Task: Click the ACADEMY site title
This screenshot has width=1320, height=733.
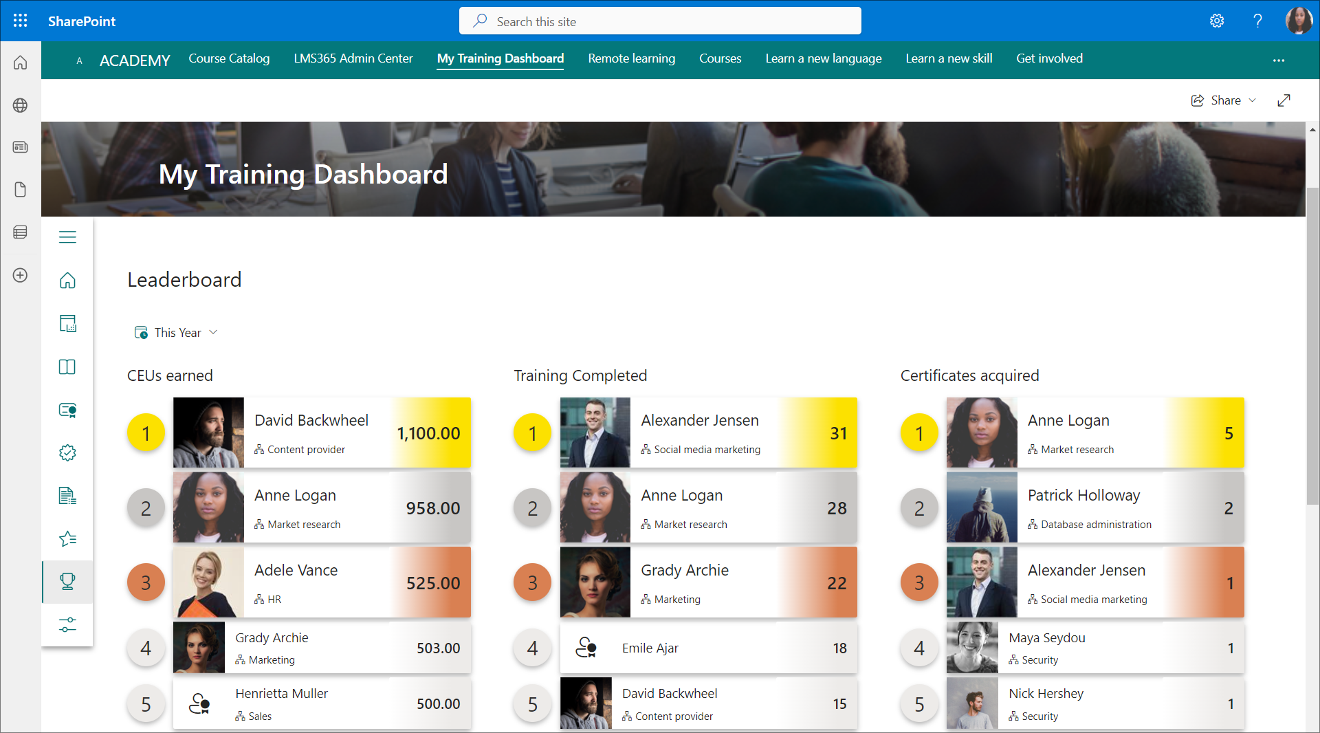Action: click(x=135, y=61)
